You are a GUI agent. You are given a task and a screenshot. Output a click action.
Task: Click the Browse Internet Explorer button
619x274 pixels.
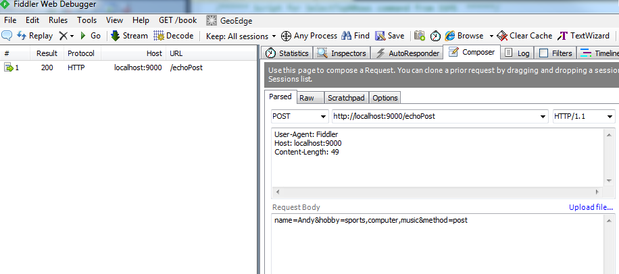click(464, 36)
